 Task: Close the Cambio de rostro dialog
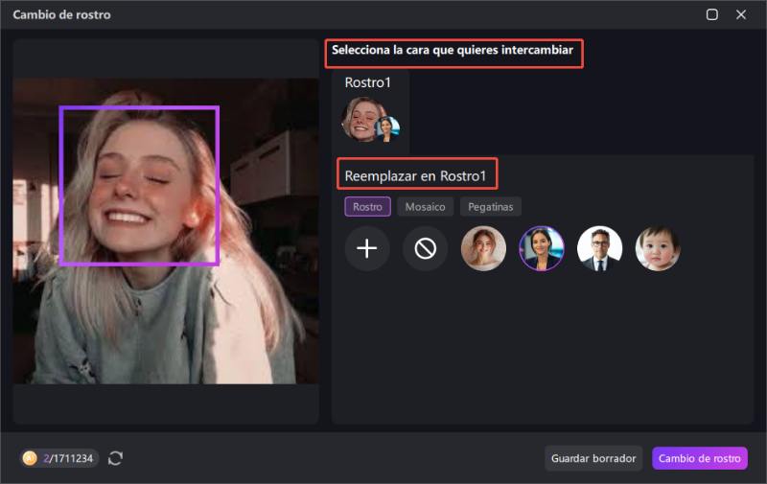click(741, 14)
